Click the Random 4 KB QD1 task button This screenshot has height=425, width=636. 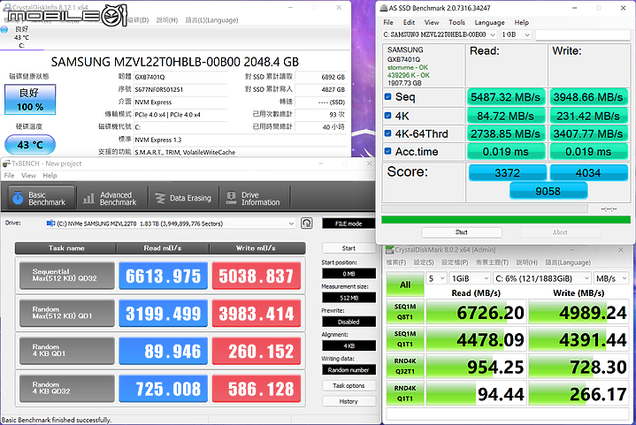pyautogui.click(x=67, y=351)
